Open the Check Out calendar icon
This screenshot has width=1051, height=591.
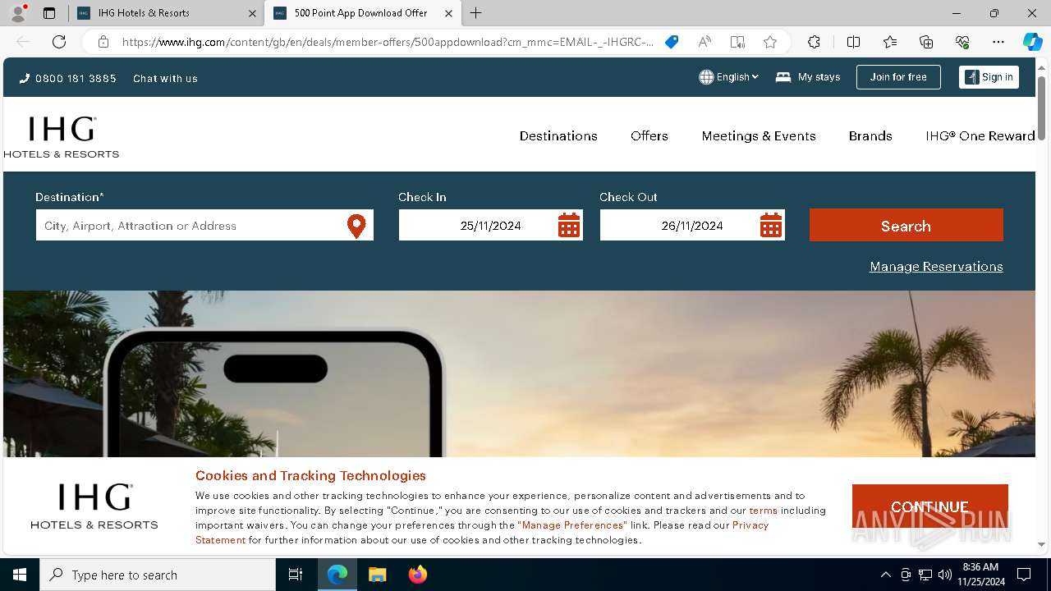(771, 225)
